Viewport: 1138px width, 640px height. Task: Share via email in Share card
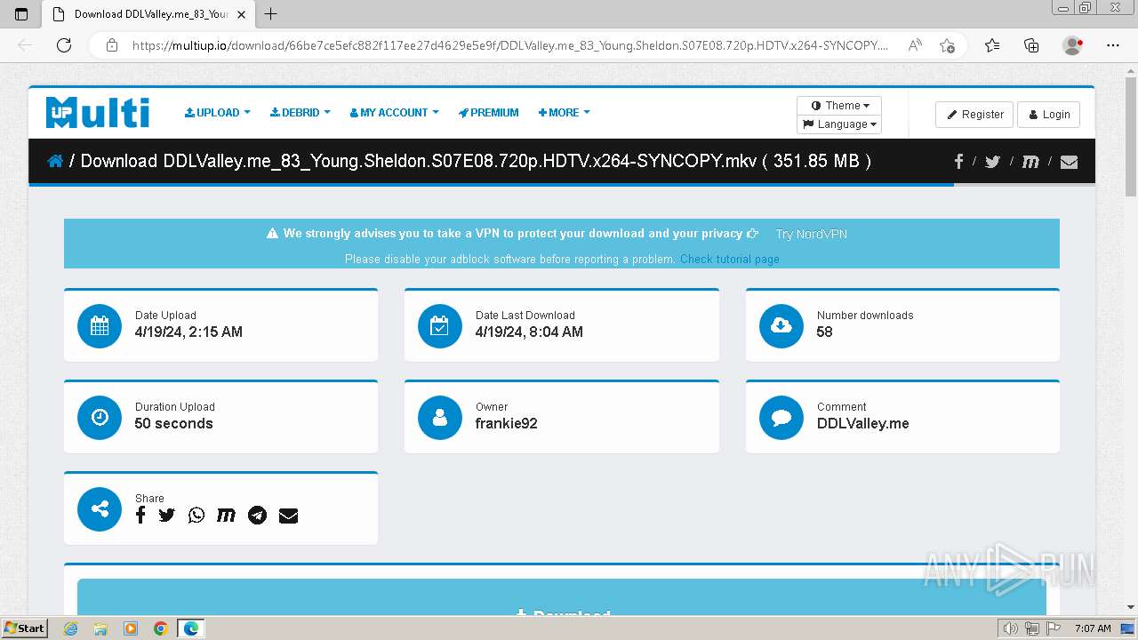288,515
